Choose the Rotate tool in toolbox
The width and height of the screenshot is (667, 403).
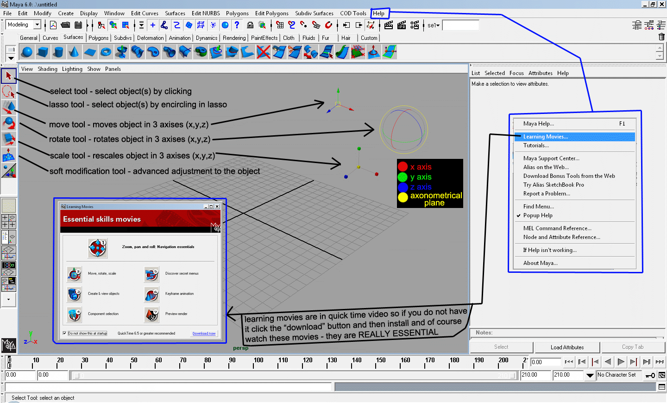tap(9, 123)
